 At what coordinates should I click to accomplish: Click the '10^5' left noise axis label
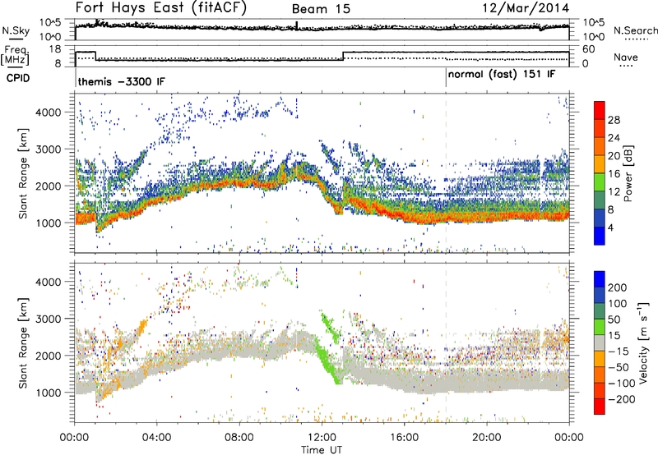(x=50, y=22)
